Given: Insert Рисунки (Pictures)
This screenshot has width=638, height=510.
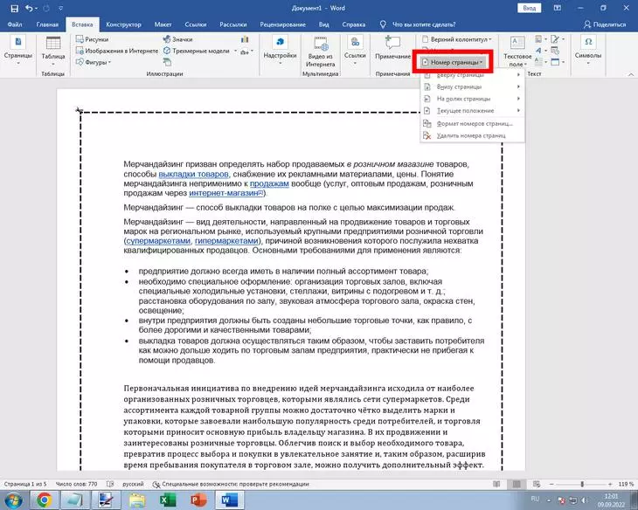Looking at the screenshot, I should [x=93, y=39].
